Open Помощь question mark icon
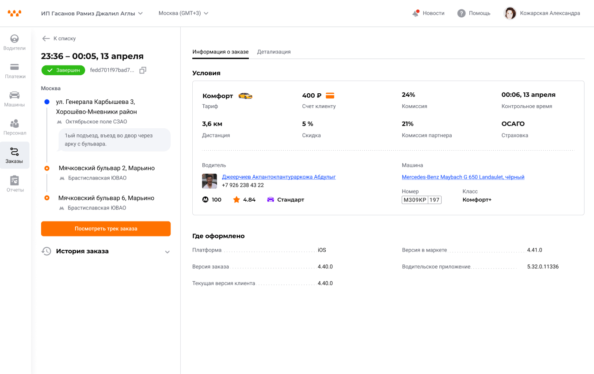 pyautogui.click(x=461, y=13)
